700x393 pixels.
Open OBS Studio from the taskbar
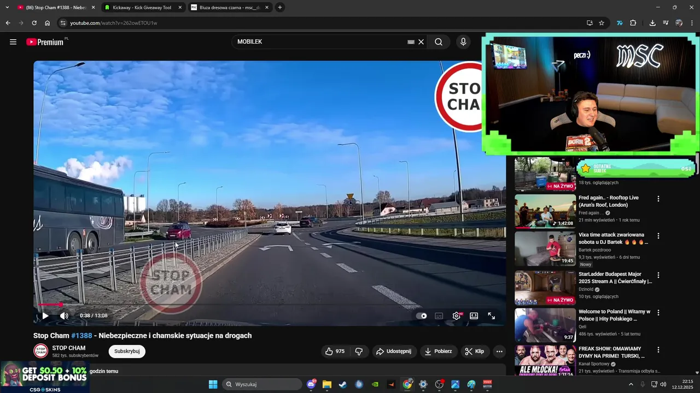pyautogui.click(x=439, y=384)
